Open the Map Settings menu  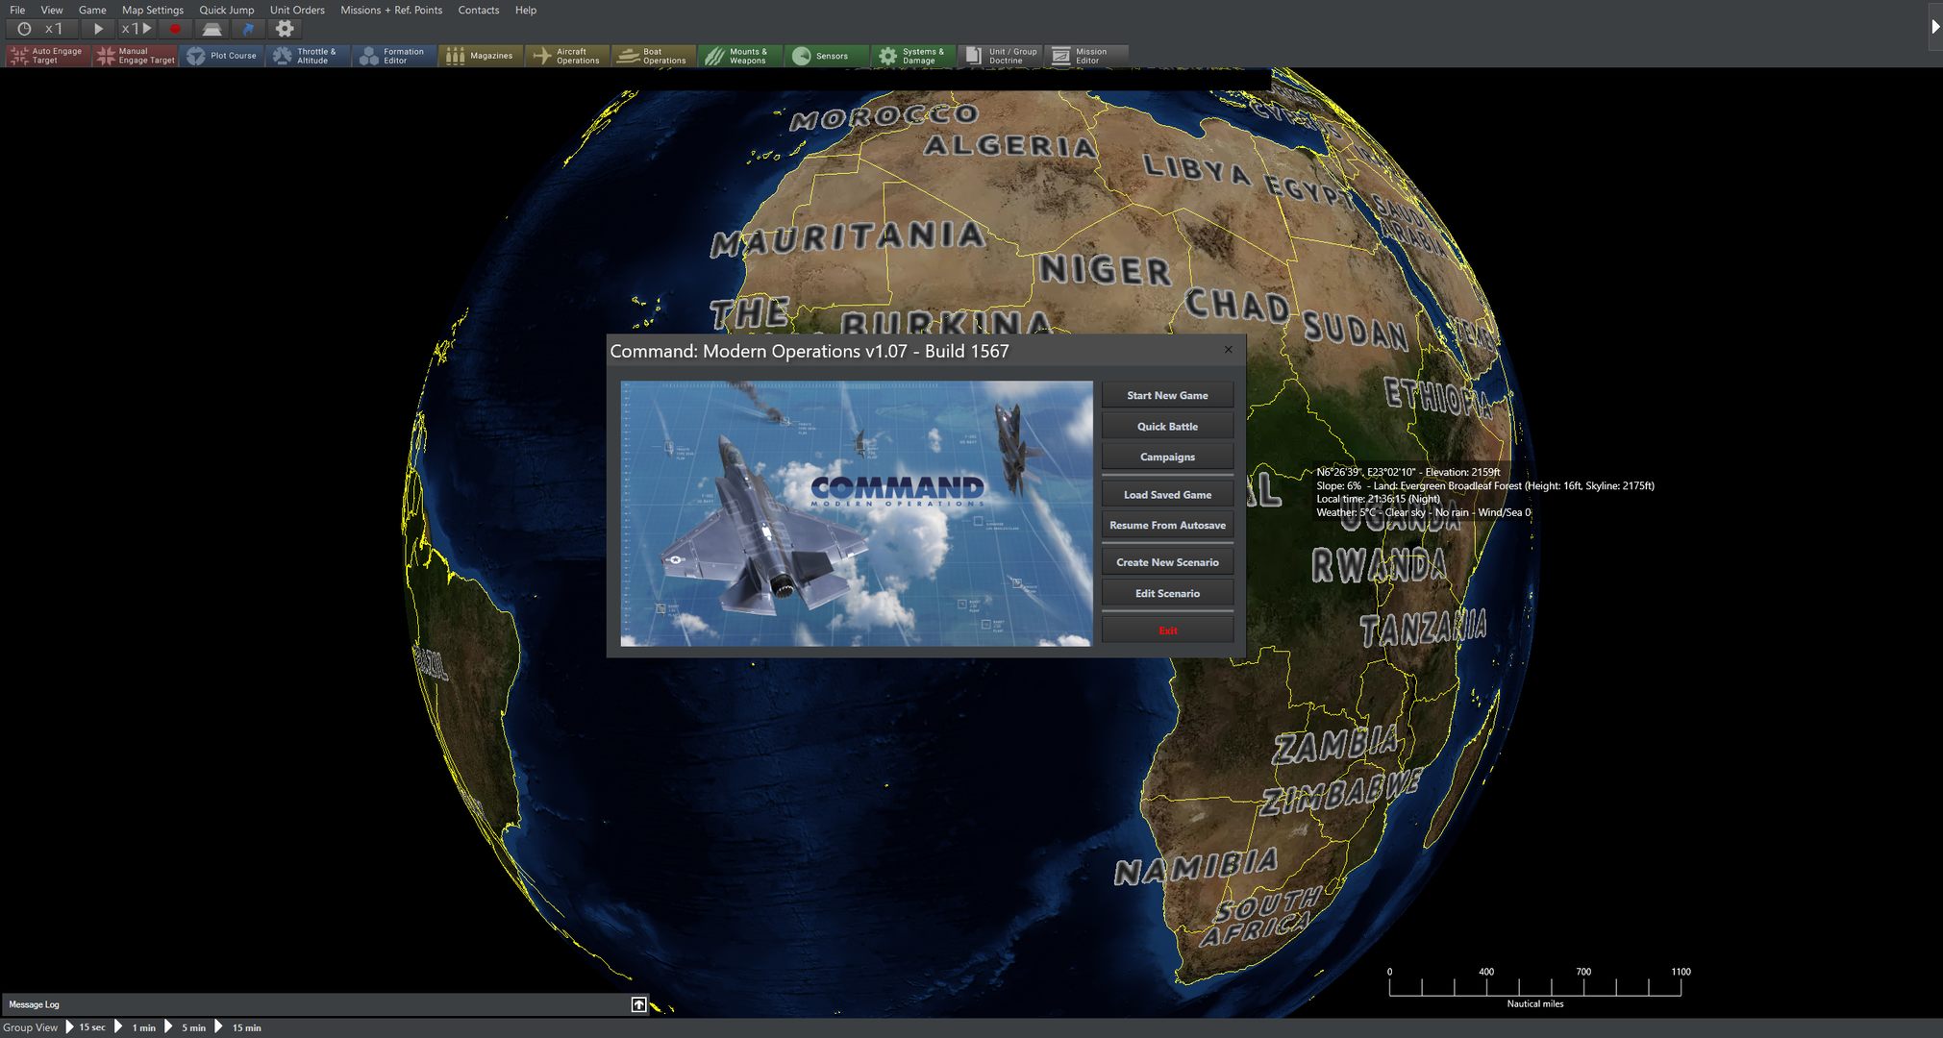pos(152,10)
